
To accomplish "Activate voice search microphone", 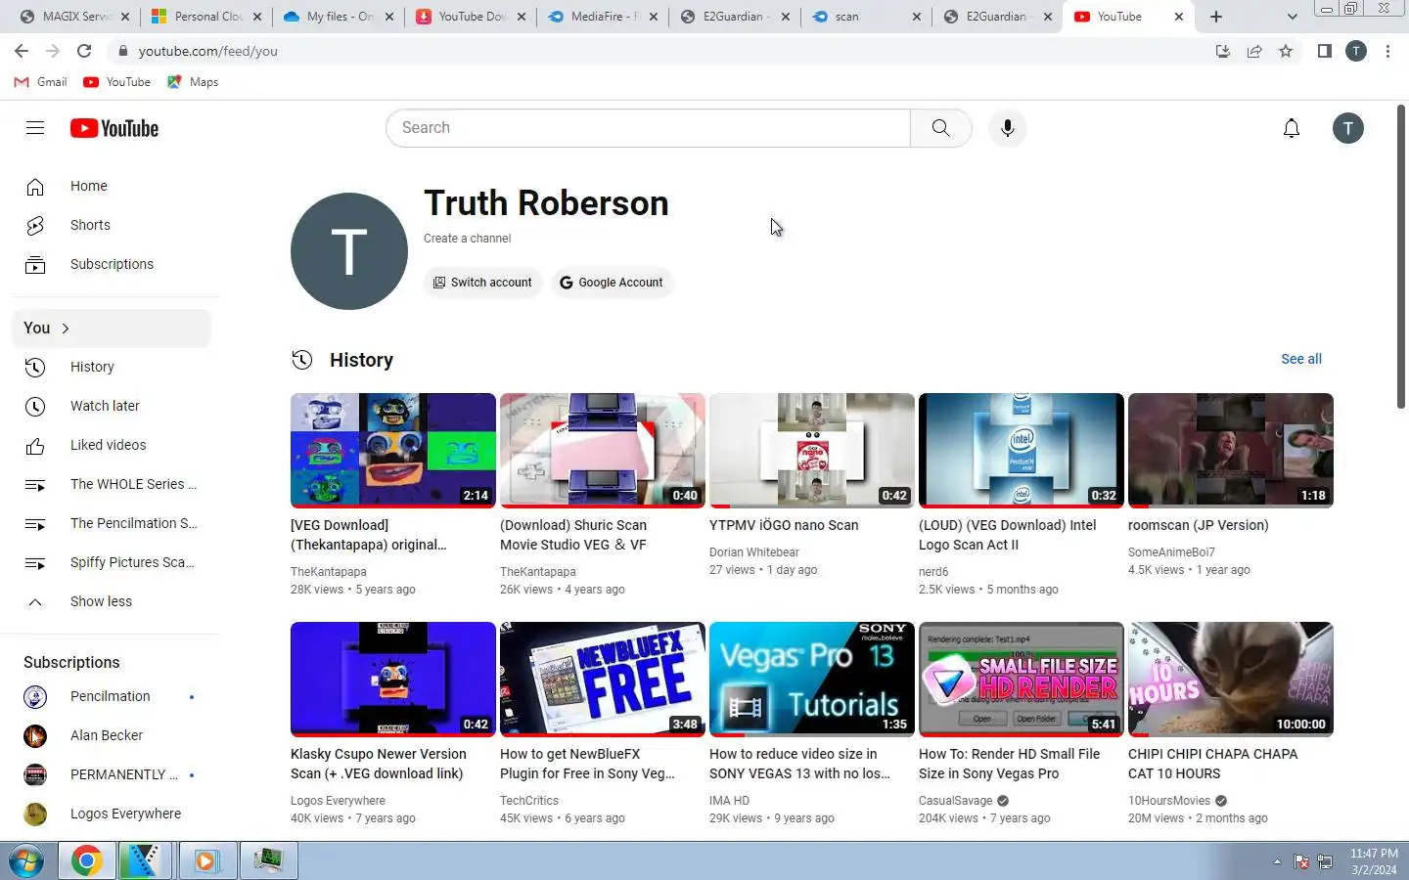I will click(x=1007, y=128).
